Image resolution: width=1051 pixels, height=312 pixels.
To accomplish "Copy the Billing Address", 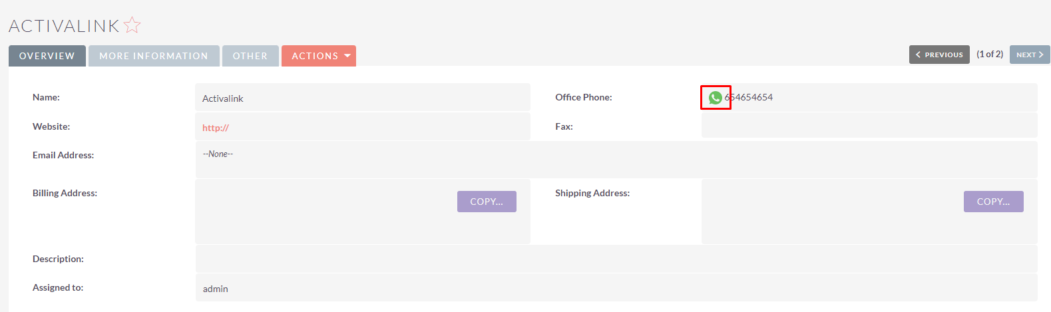I will point(487,202).
